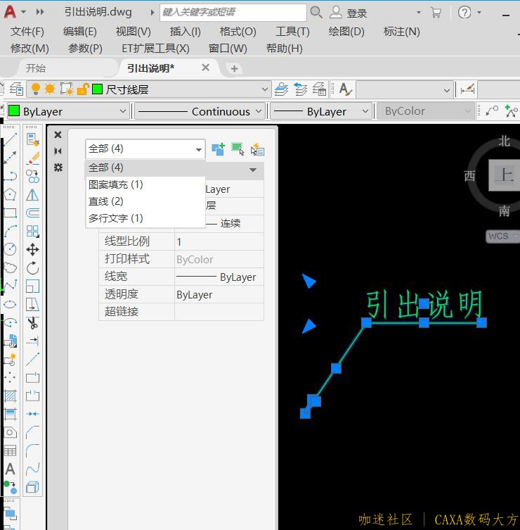This screenshot has height=530, width=520.
Task: Switch to the 开始 tab
Action: [x=35, y=68]
